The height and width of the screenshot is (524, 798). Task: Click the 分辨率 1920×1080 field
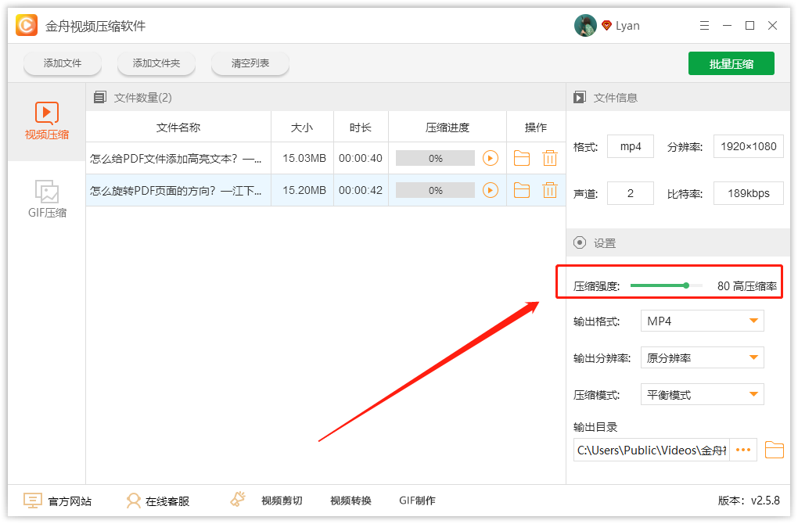749,146
